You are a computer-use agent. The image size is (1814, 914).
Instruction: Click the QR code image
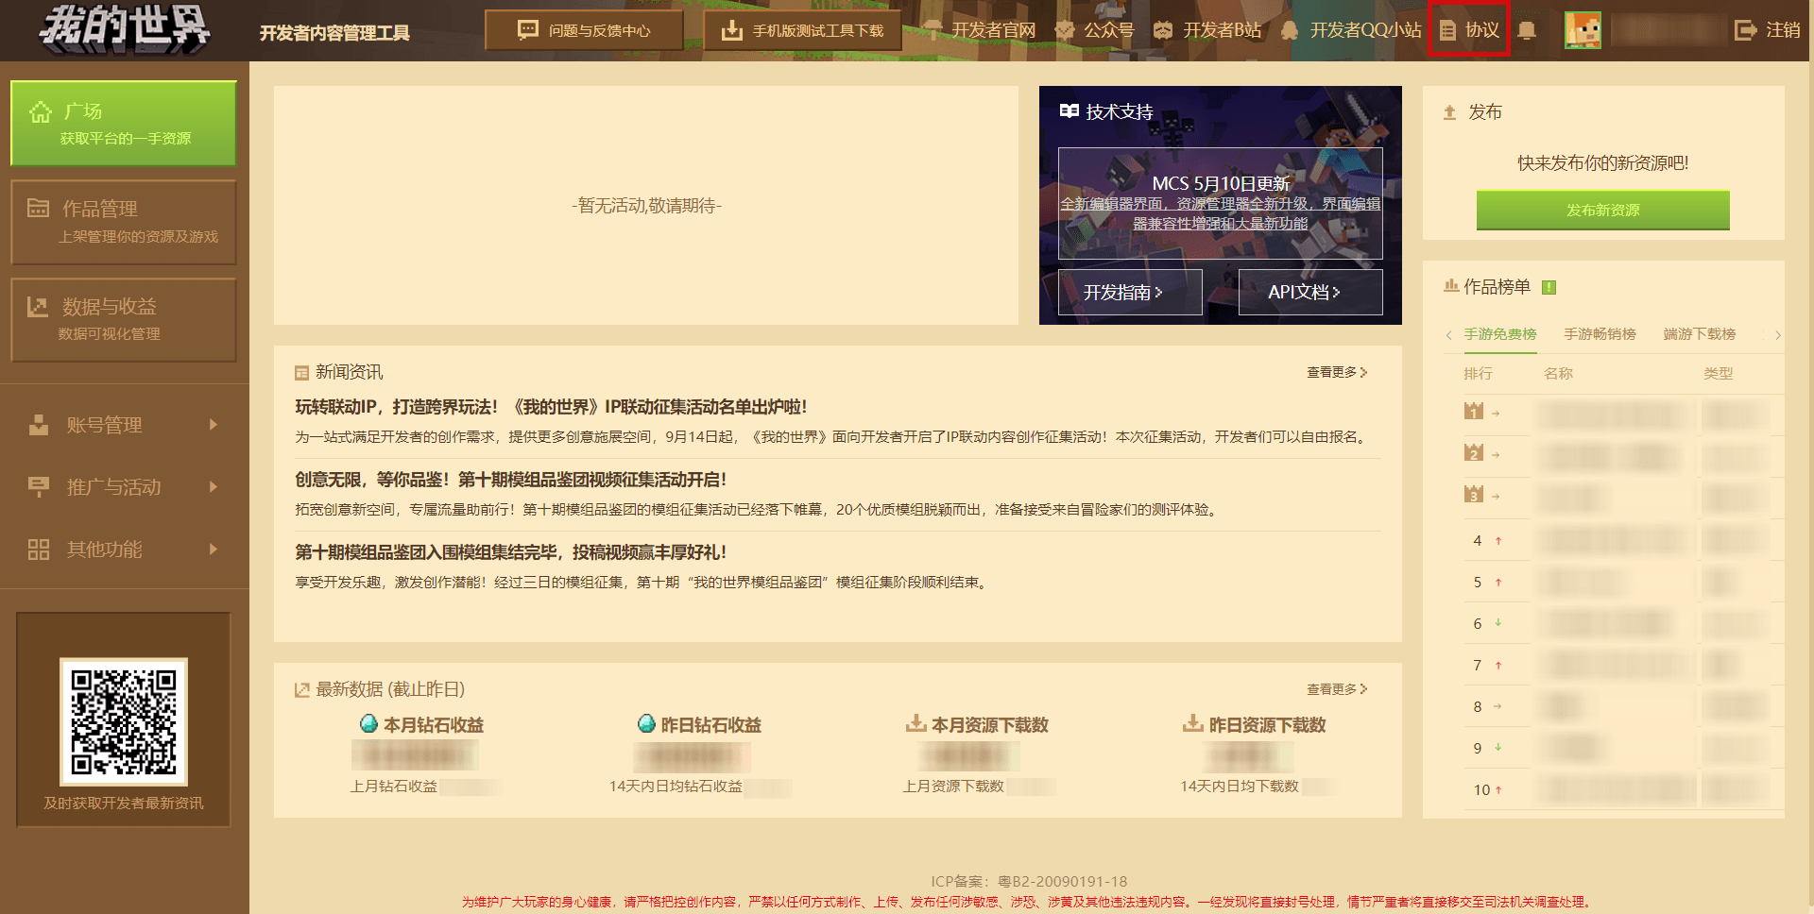124,721
